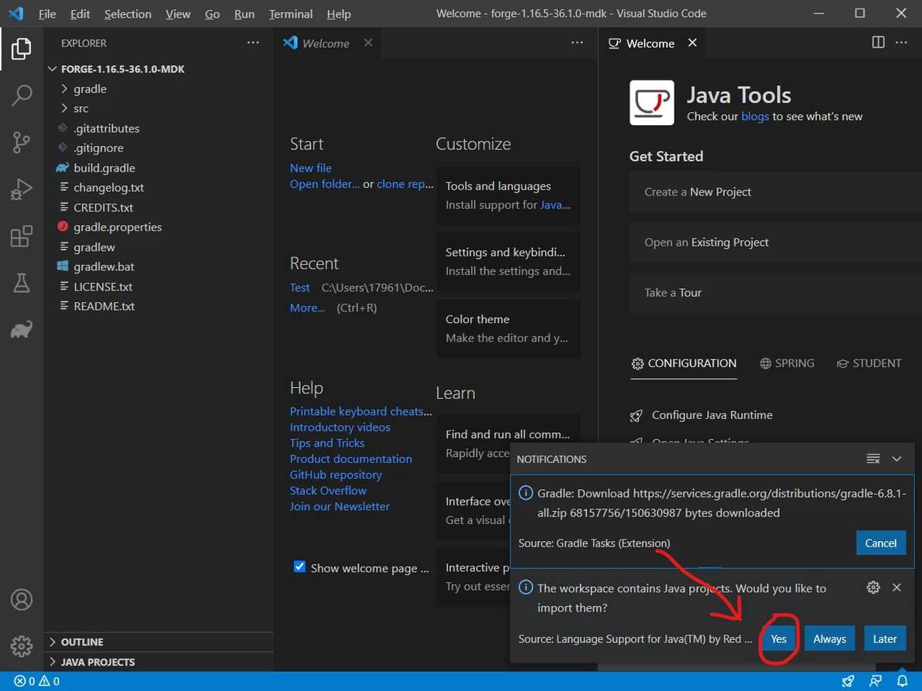Image resolution: width=922 pixels, height=691 pixels.
Task: Open build.gradle in the explorer
Action: 104,168
